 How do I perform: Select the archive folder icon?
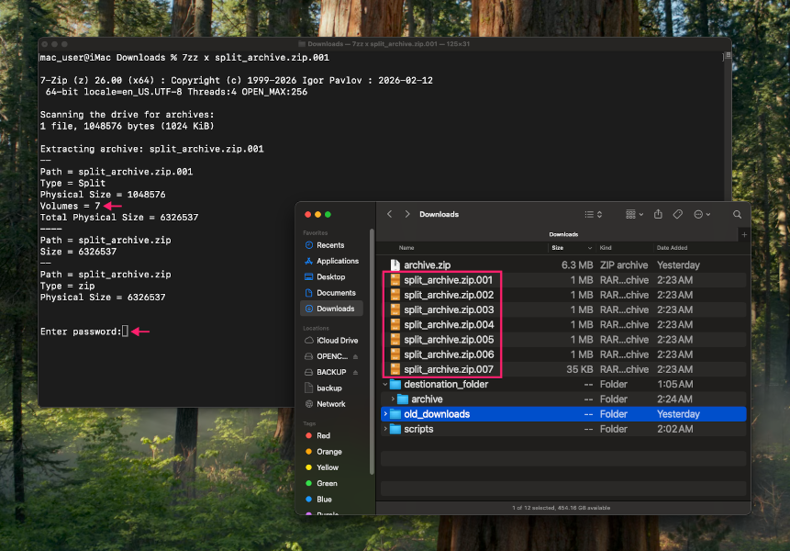pyautogui.click(x=403, y=399)
